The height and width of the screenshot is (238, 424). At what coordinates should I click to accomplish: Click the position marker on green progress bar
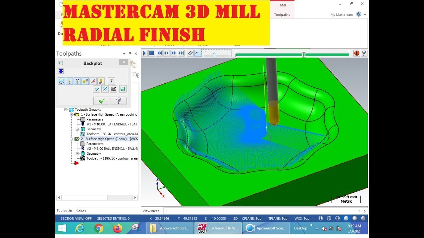point(304,55)
